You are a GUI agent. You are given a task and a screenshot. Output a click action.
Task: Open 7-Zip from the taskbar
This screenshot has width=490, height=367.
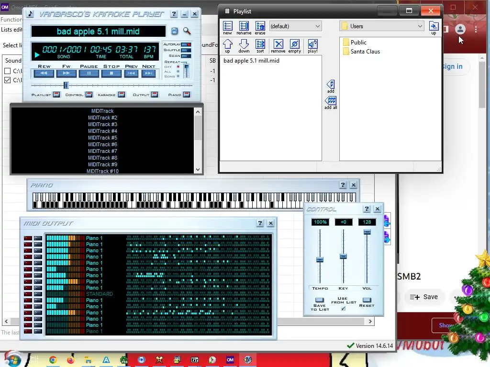[195, 360]
